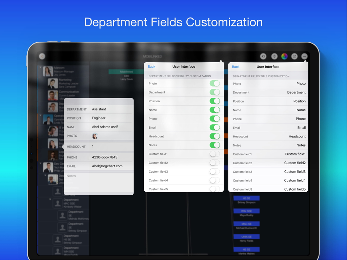Screen dimensions: 347x260
Task: Tap the back arrow circle at top-left
Action: (42, 56)
